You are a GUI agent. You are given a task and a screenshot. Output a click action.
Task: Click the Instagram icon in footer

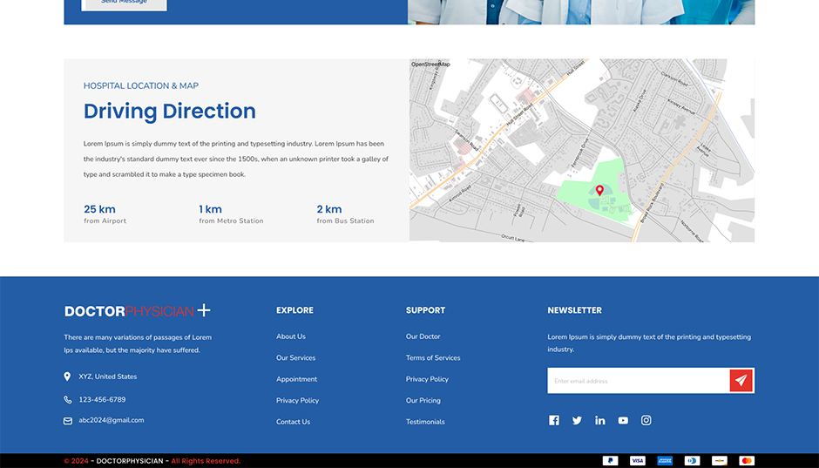click(x=646, y=420)
